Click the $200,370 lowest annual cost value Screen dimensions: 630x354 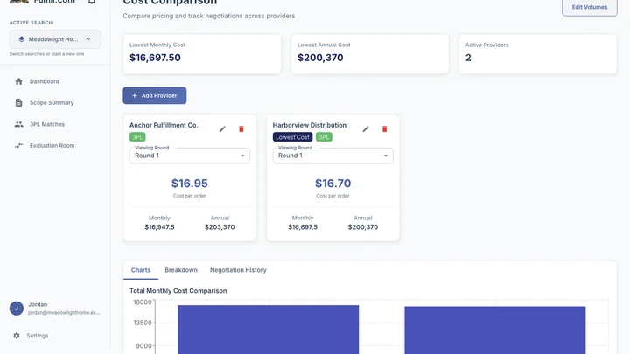pos(320,58)
